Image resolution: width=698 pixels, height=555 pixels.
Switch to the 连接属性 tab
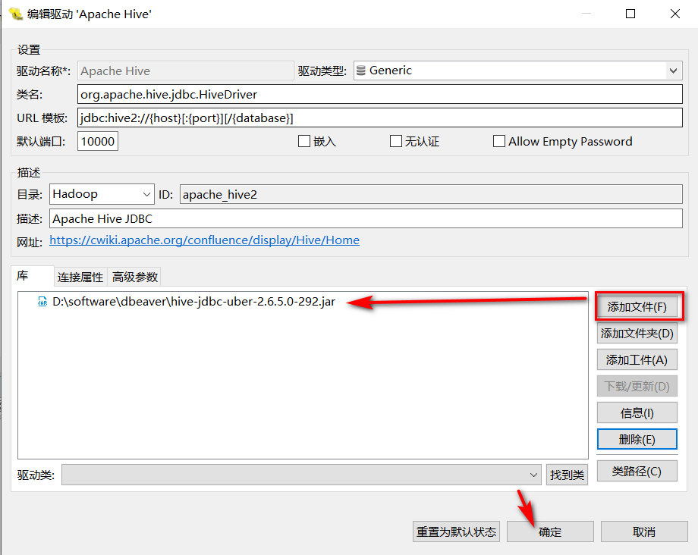point(80,277)
